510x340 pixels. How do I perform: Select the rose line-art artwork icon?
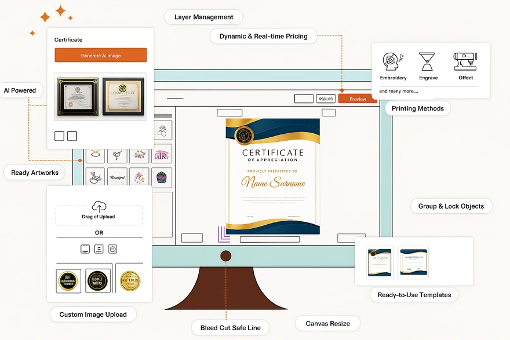pyautogui.click(x=163, y=131)
